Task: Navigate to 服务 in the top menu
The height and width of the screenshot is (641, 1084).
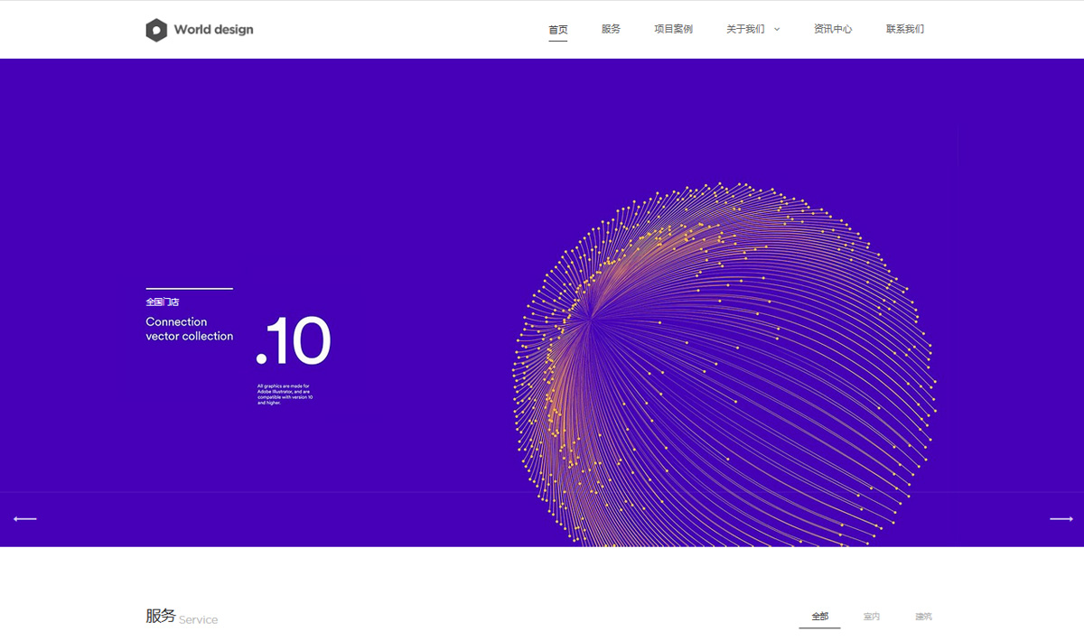Action: (611, 30)
